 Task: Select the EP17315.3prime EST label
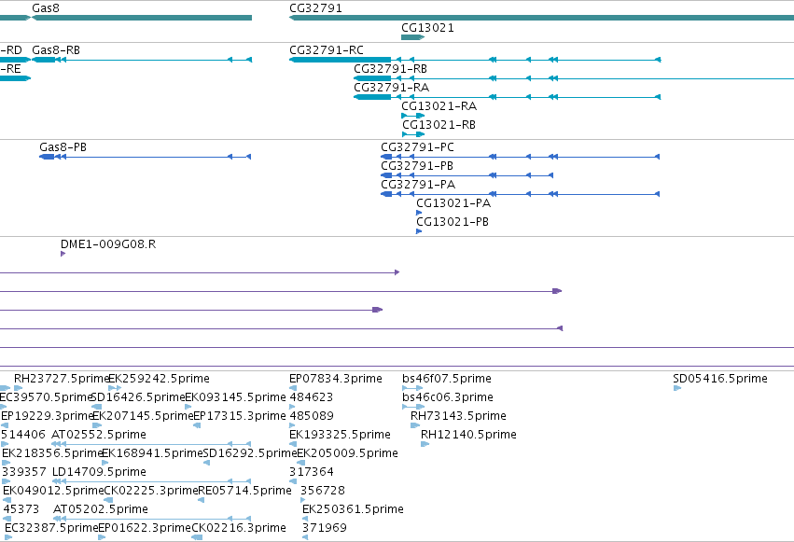click(x=240, y=416)
